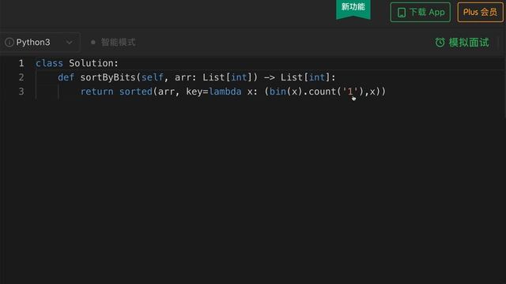Click 'key=' argument in line 3

click(x=197, y=92)
